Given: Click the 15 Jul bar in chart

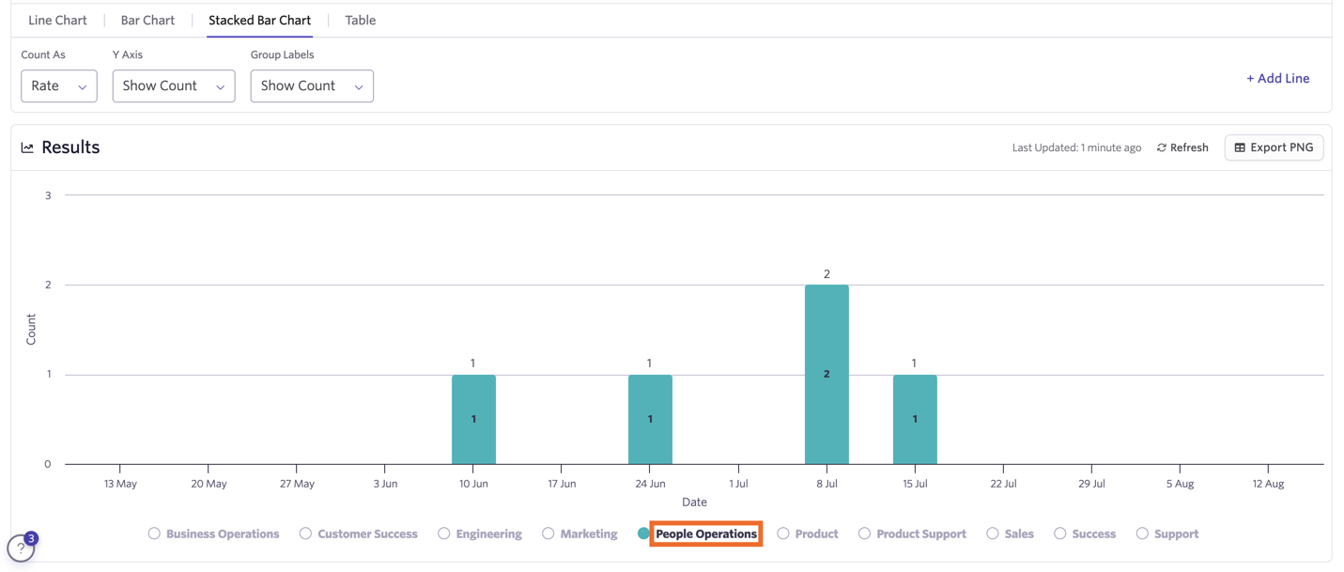Looking at the screenshot, I should tap(915, 420).
